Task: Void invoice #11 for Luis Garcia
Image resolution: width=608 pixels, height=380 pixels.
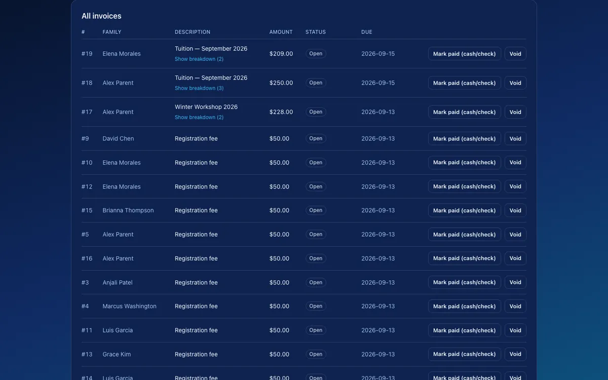Action: point(515,330)
